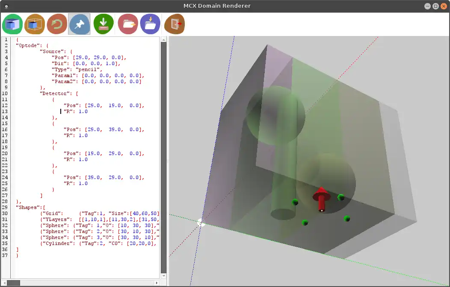The width and height of the screenshot is (450, 287).
Task: Click the wireframe cube bounding box icon
Action: 35,24
